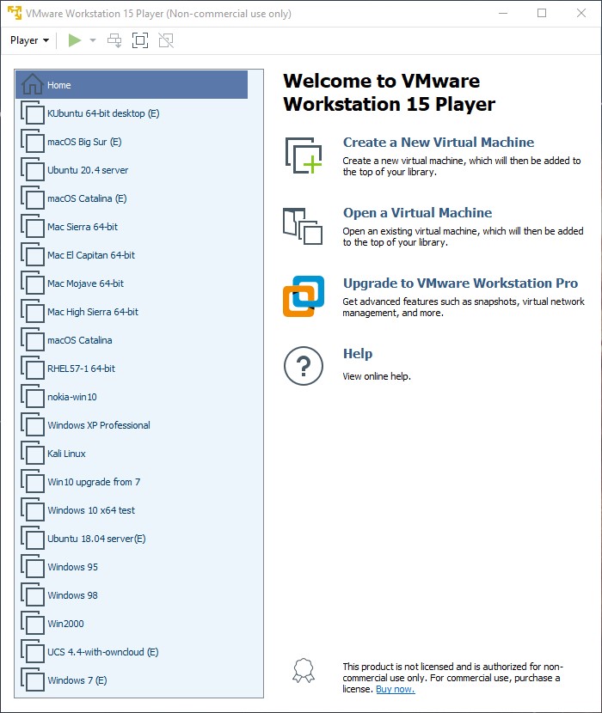Viewport: 602px width, 713px height.
Task: Select Mac Sierra 64-bit from library
Action: [x=132, y=227]
